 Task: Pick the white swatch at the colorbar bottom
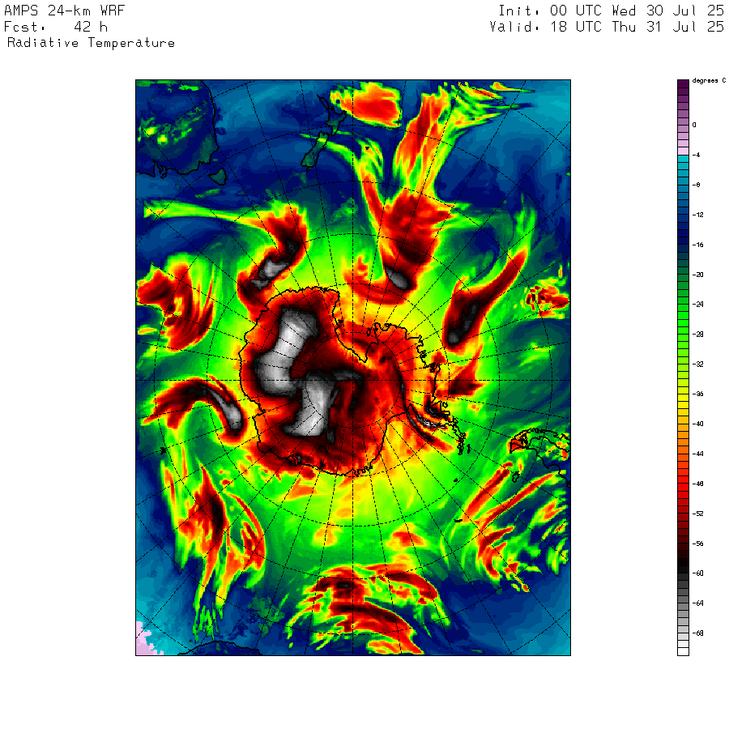point(683,652)
